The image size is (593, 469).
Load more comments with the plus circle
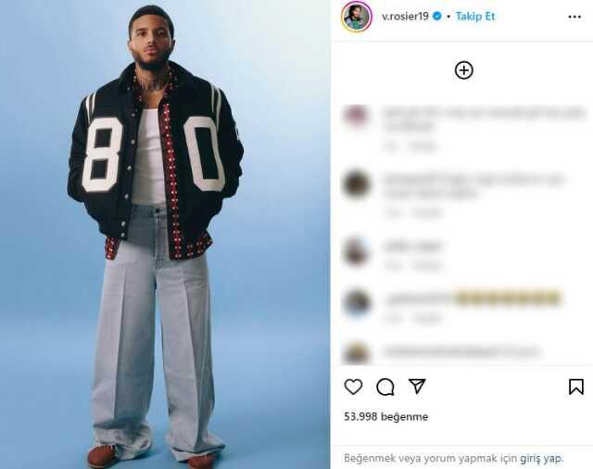pyautogui.click(x=463, y=70)
